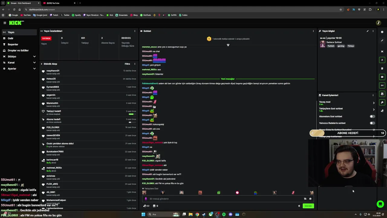Open Yavaş mod settings chevron
Viewport: 387px width, 218px height.
(374, 103)
